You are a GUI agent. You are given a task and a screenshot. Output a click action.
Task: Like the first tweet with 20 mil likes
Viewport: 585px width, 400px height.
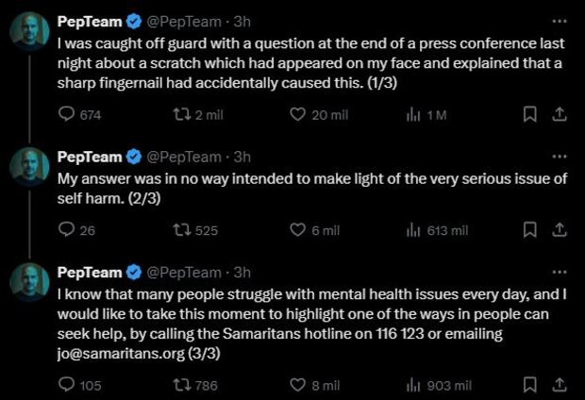point(297,114)
